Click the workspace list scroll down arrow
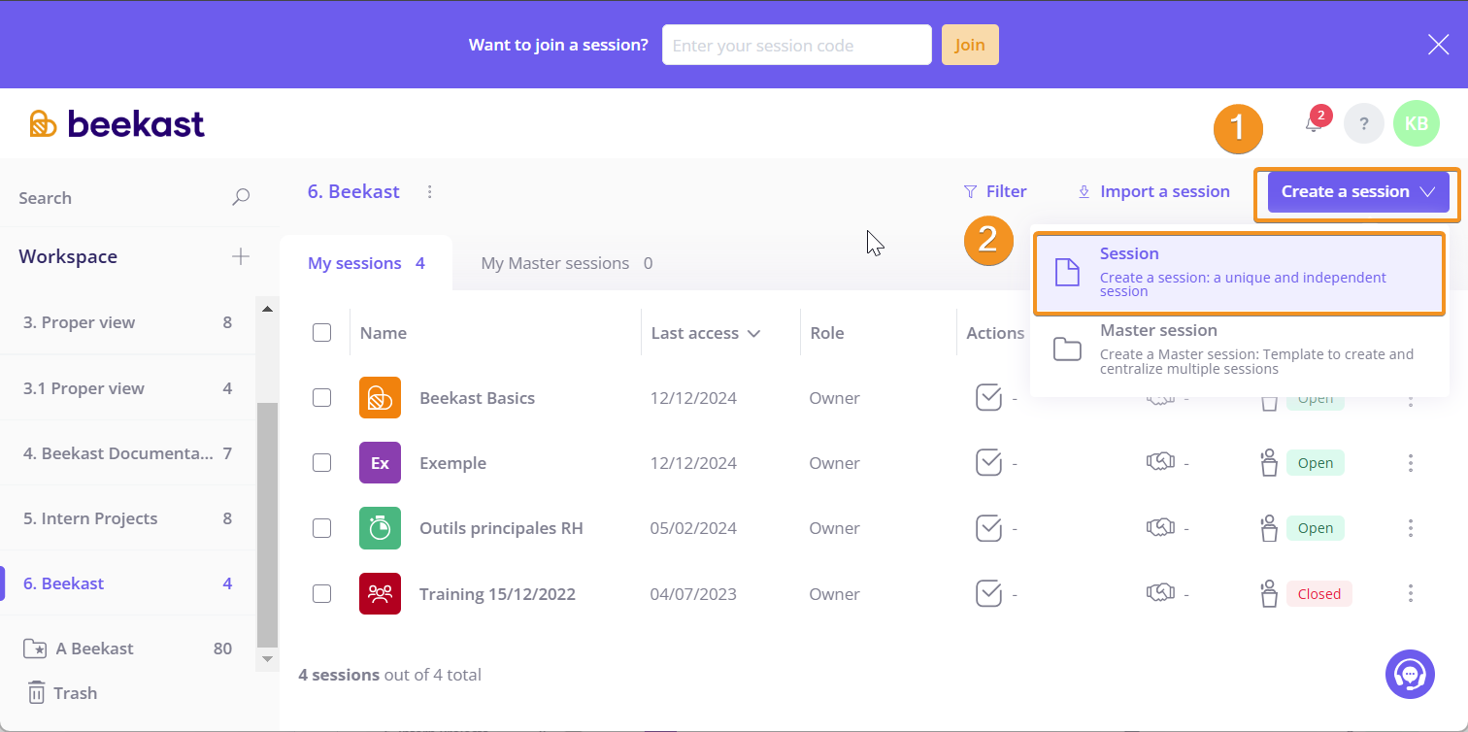Screen dimensions: 1468x732 click(267, 658)
